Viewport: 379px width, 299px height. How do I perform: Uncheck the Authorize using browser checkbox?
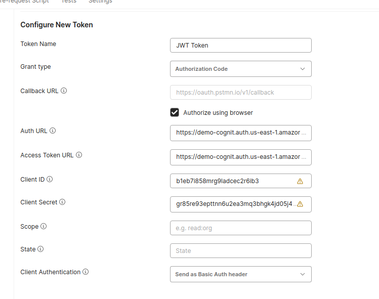[x=175, y=112]
